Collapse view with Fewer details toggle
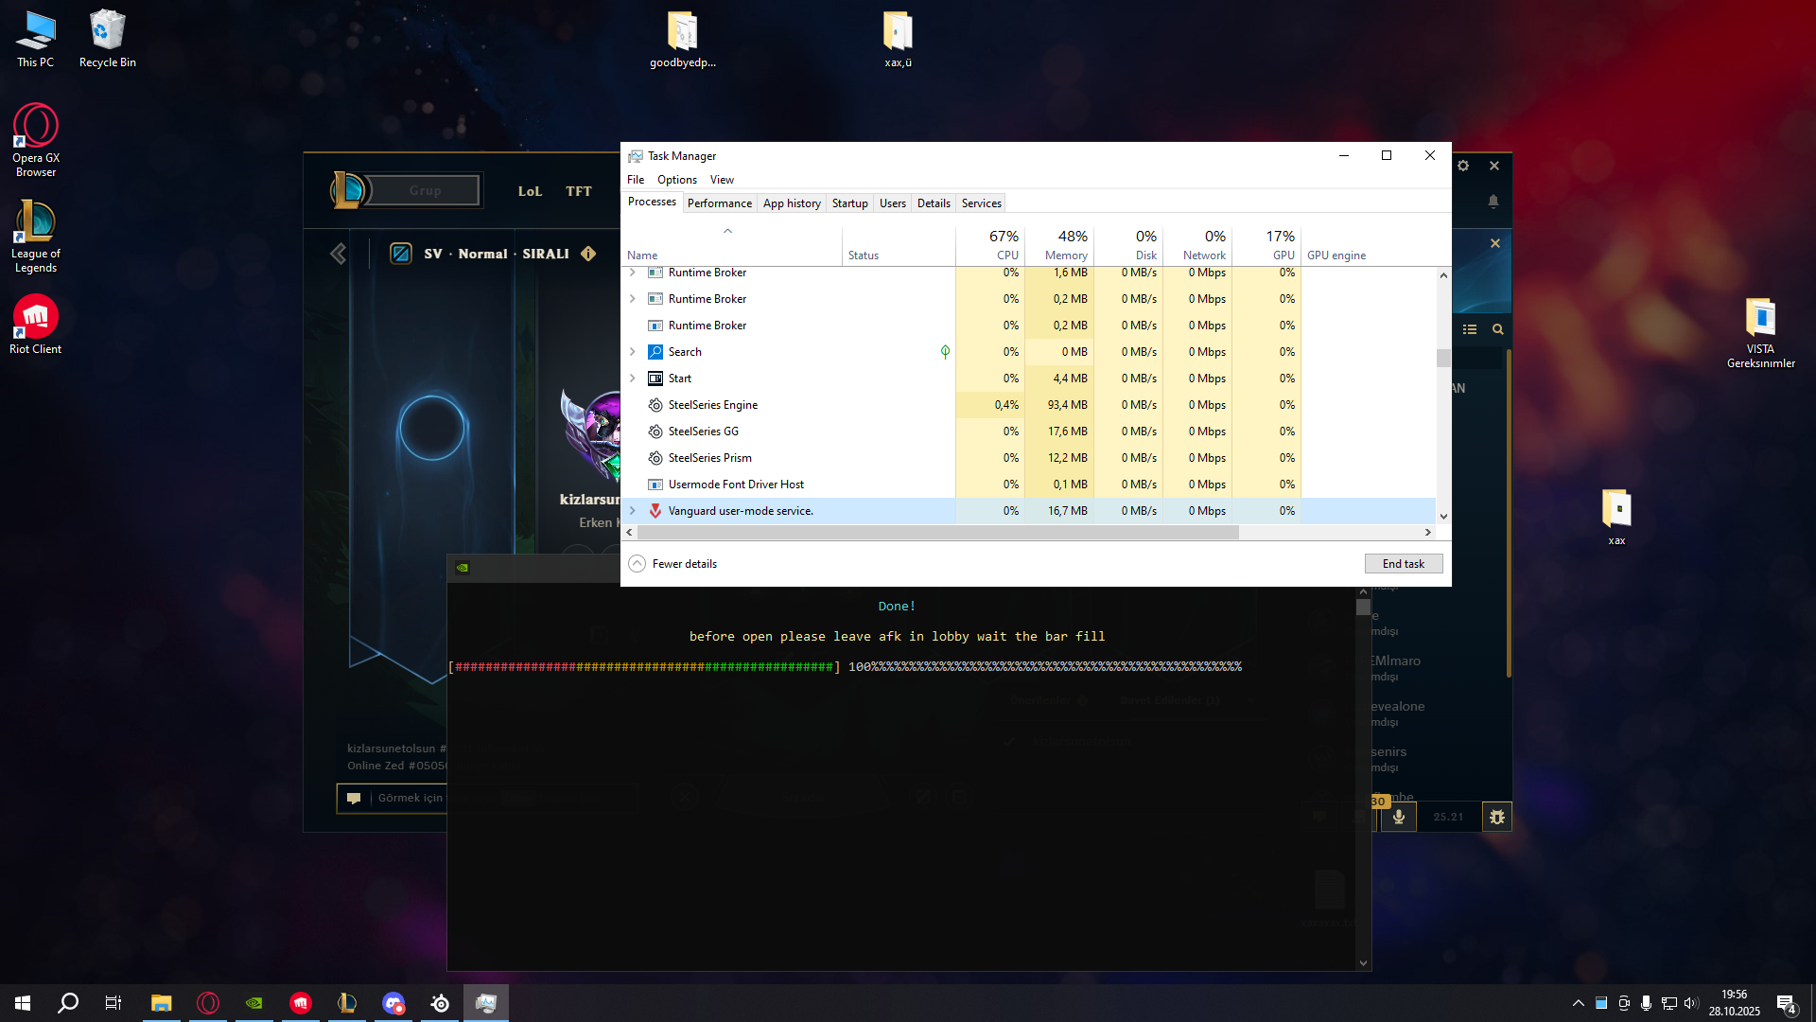 pos(672,564)
